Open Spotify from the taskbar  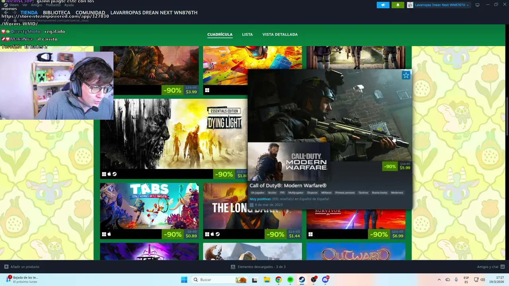[x=290, y=280]
